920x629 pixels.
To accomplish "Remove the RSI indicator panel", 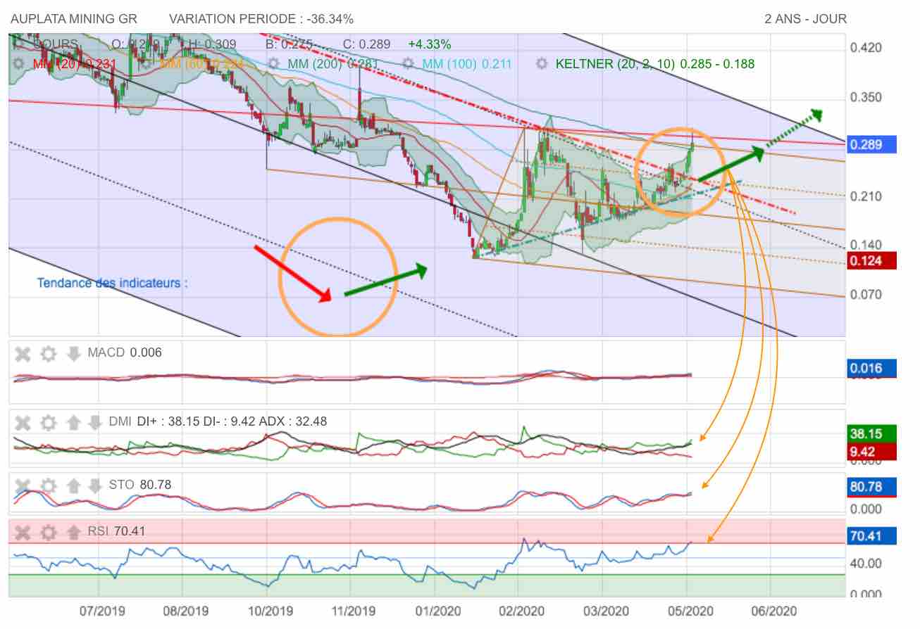I will pyautogui.click(x=23, y=532).
